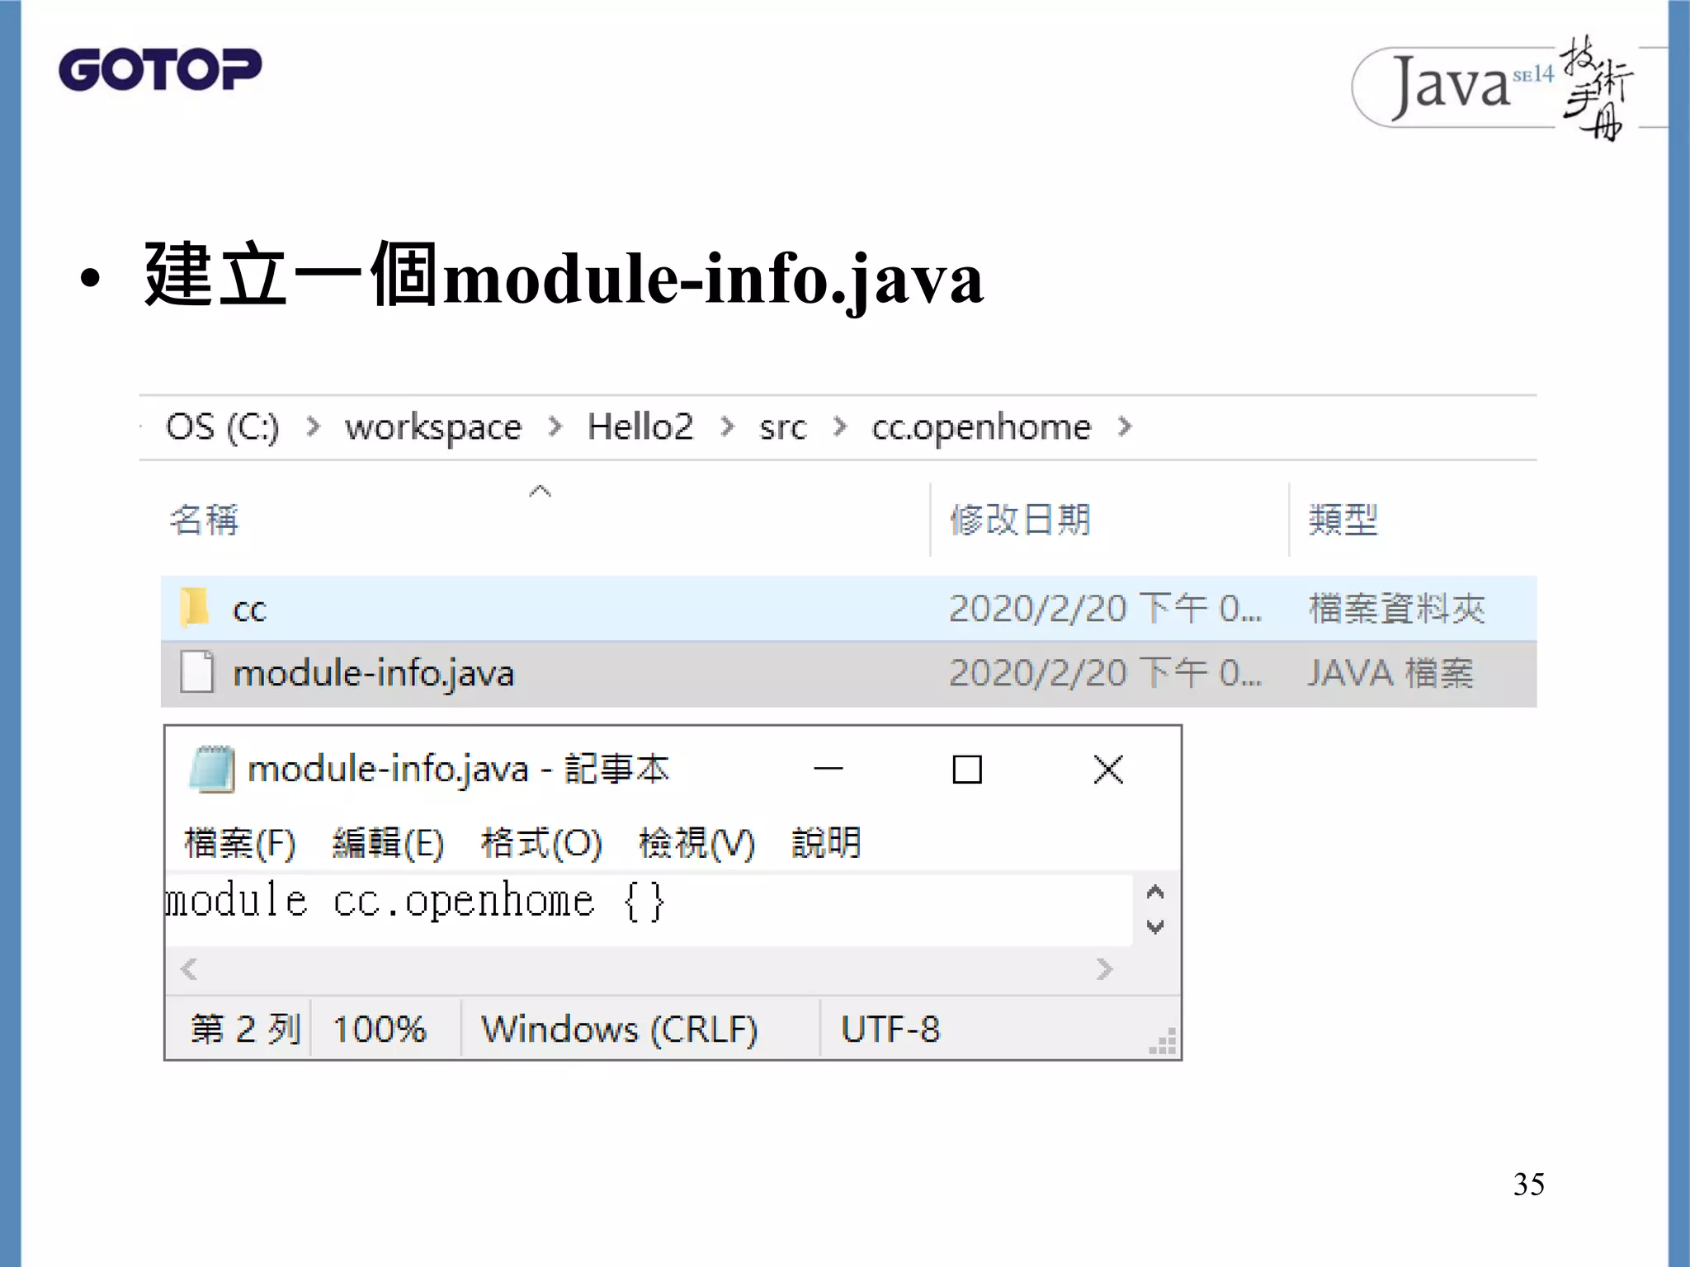Screen dimensions: 1690x1267
Task: Sort by the 修改日期 column header
Action: [x=1020, y=520]
